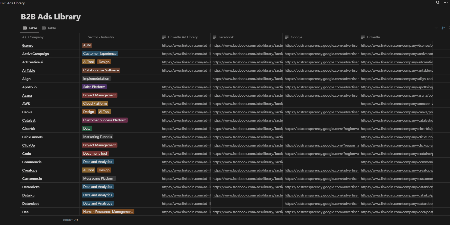450x225 pixels.
Task: Select the Clearbit company name
Action: tap(29, 129)
